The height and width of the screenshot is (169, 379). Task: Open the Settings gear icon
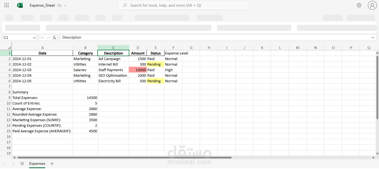point(359,5)
